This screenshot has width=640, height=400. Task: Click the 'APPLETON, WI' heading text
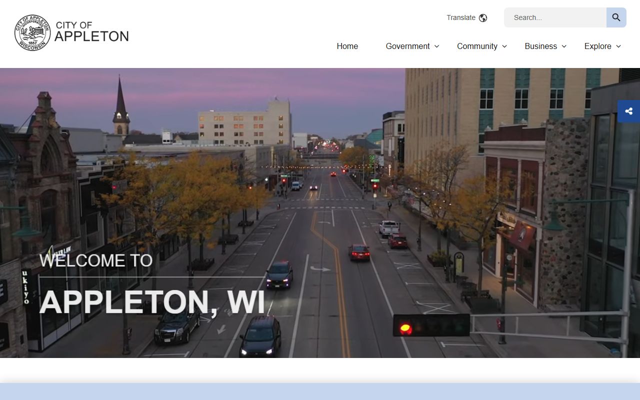click(152, 302)
